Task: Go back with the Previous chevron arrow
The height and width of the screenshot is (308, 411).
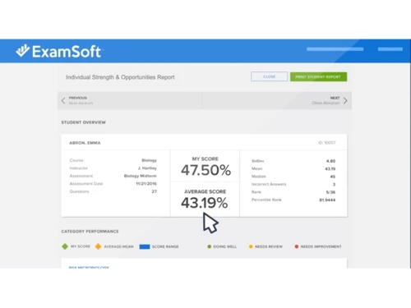Action: (63, 100)
